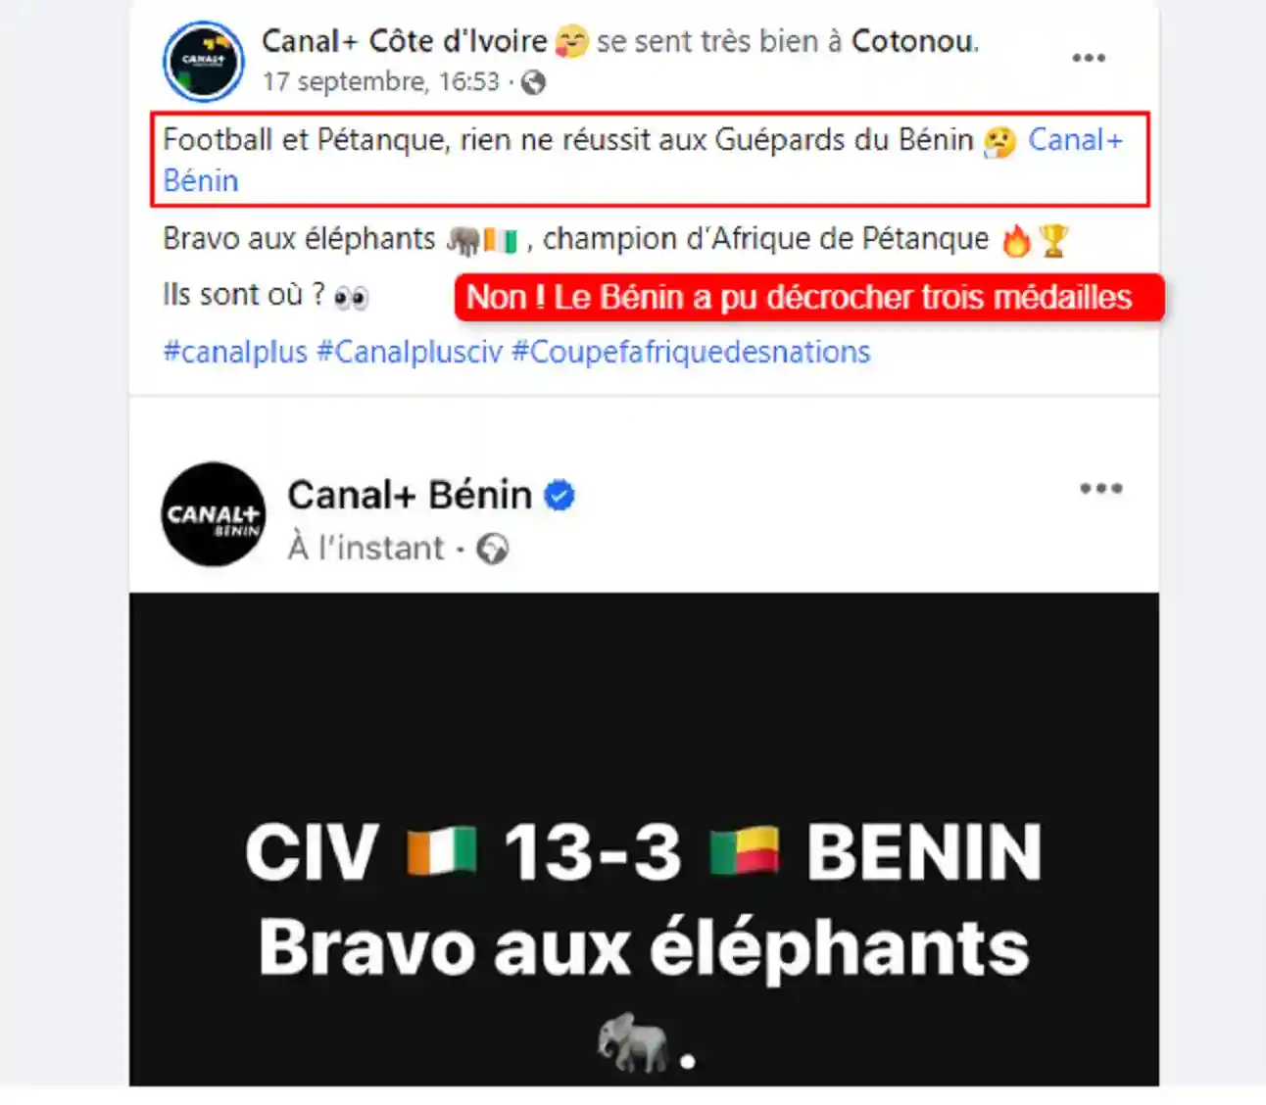This screenshot has height=1105, width=1266.
Task: Open the #Canalplusciv hashtag
Action: point(409,353)
